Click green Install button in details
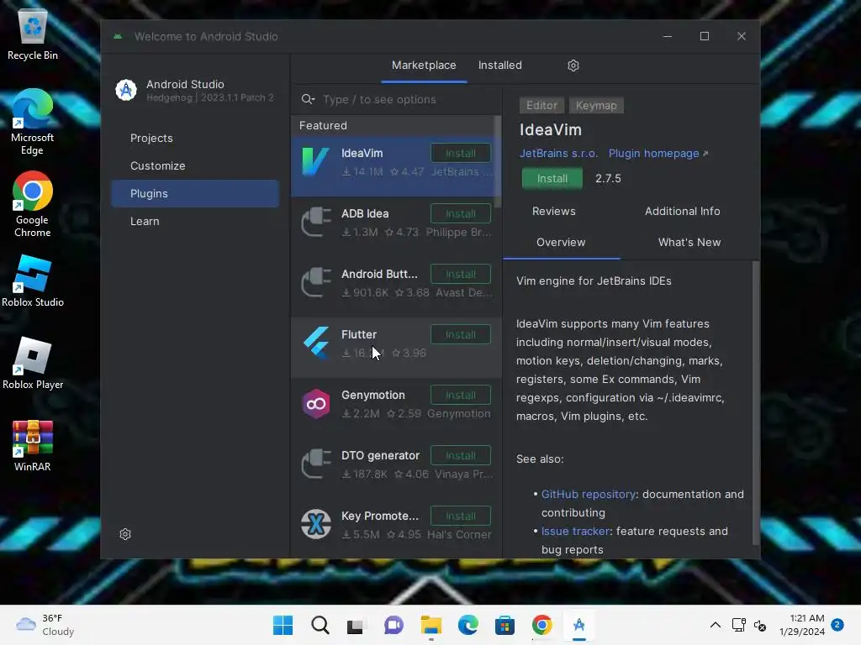Viewport: 861px width, 645px height. pos(552,178)
